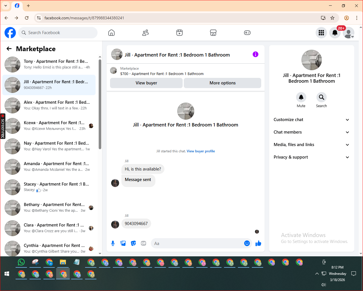
Task: Choose a GIF icon
Action: click(x=143, y=243)
